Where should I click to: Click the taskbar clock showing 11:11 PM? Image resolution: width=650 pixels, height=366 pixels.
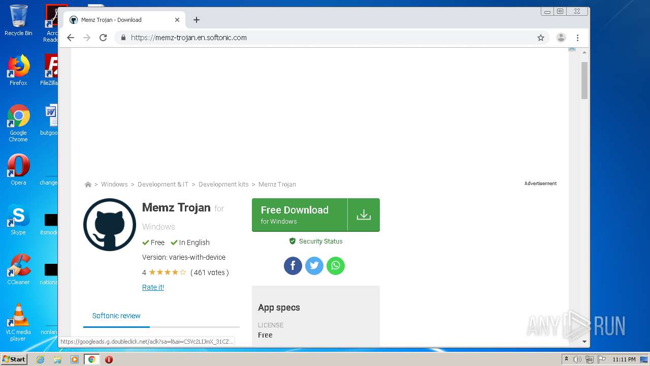point(624,359)
